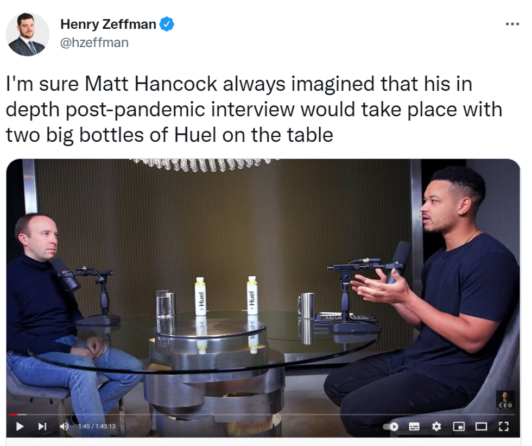
Task: Enable miniplayer mode
Action: 459,426
